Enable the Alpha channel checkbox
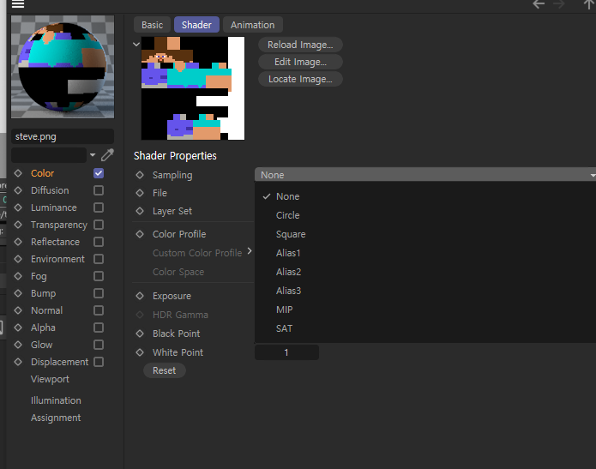The width and height of the screenshot is (596, 469). point(99,328)
